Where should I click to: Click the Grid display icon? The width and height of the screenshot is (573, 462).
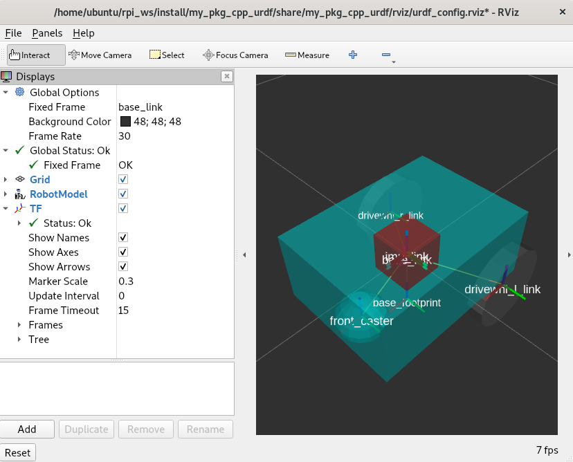pyautogui.click(x=20, y=179)
